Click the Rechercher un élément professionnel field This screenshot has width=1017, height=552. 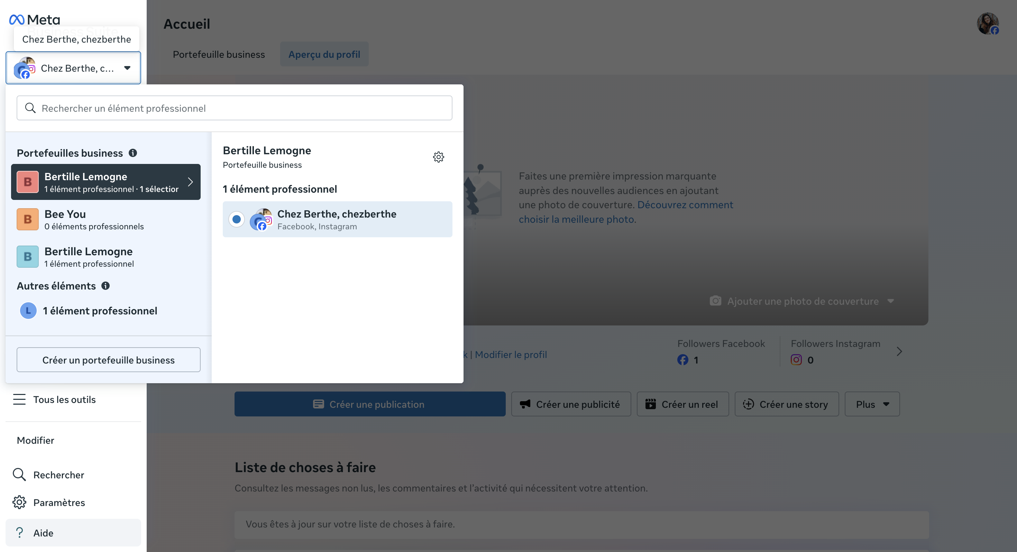tap(235, 108)
